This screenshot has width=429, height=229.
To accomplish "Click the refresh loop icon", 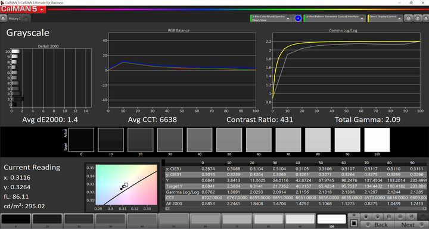I will pyautogui.click(x=411, y=217).
